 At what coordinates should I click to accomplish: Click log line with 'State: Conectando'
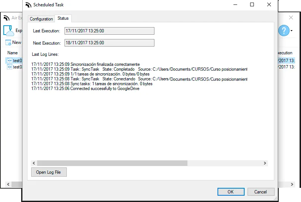click(139, 79)
